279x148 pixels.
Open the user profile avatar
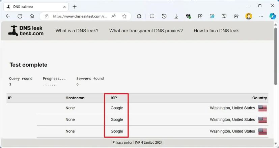tap(249, 16)
